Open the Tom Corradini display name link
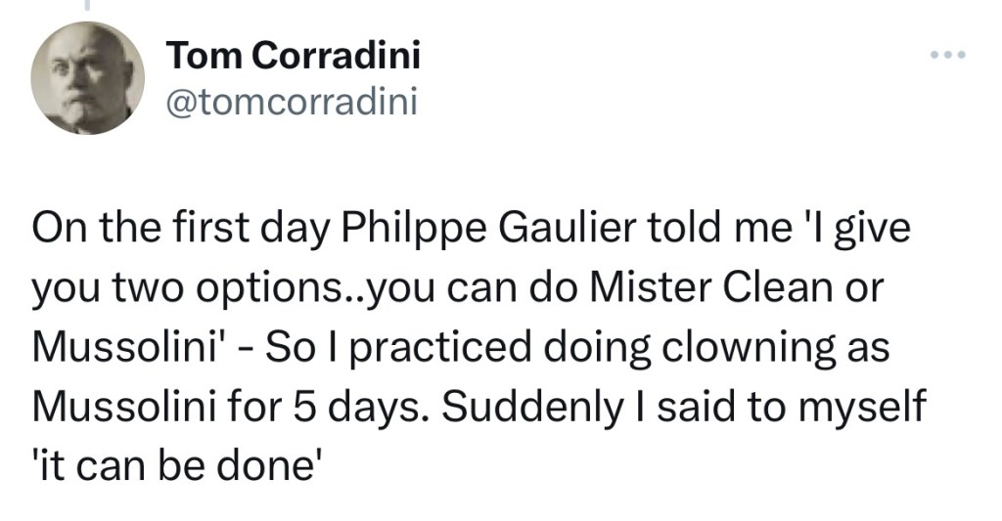1002x521 pixels. coord(294,56)
